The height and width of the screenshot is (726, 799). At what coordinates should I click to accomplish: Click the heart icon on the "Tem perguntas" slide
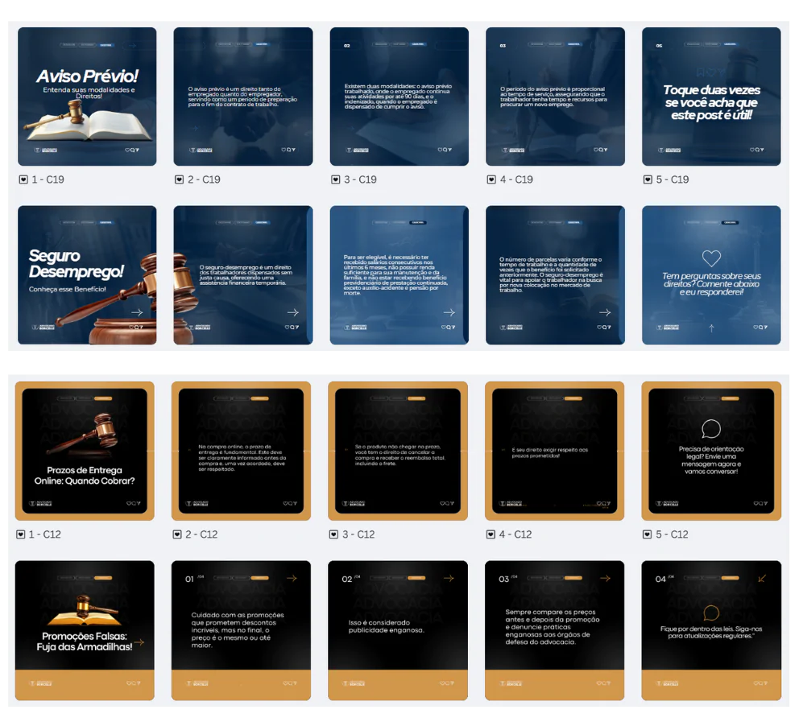click(710, 258)
